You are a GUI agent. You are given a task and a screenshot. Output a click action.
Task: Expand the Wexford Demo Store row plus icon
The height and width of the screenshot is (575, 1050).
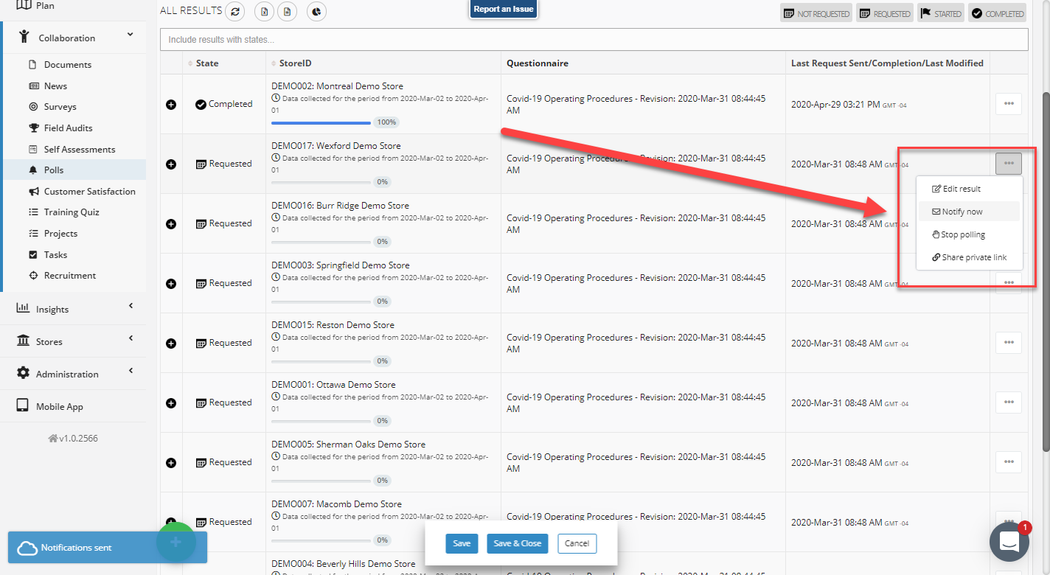click(171, 164)
